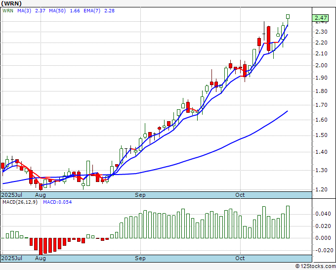Click Sep on MACD panel date axis
Image resolution: width=336 pixels, height=270 pixels.
140,259
